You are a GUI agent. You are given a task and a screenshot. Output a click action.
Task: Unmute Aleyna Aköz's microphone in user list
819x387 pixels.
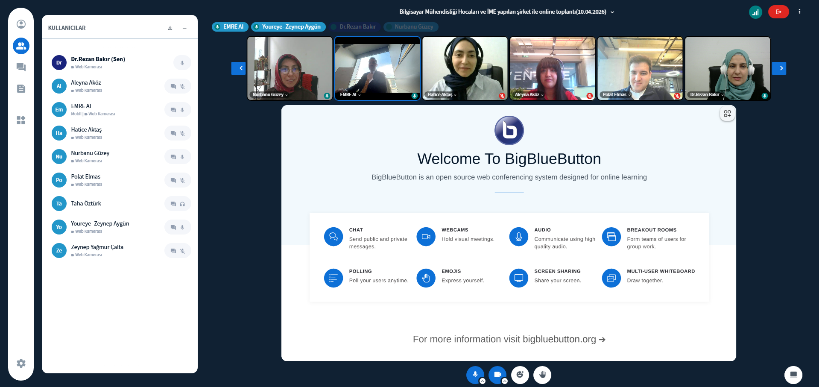coord(182,86)
